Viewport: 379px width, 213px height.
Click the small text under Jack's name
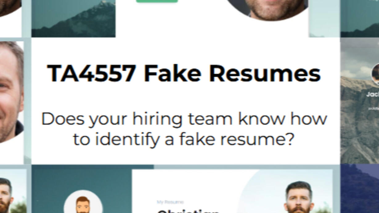pos(373,108)
